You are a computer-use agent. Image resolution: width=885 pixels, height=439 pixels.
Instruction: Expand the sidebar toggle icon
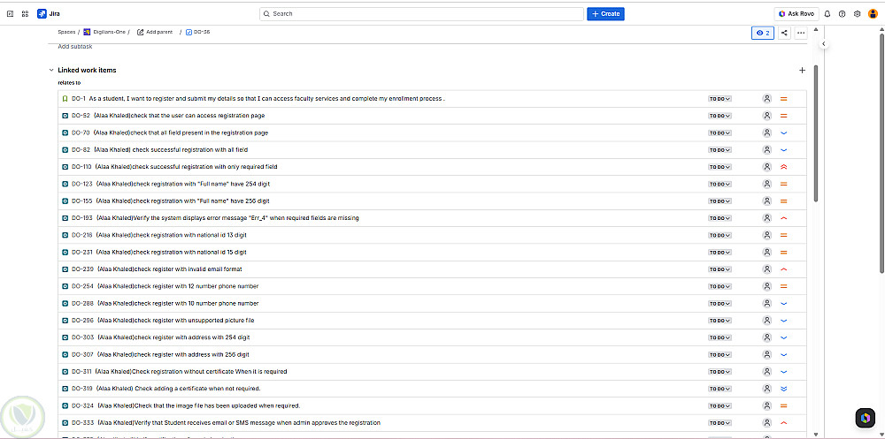click(x=10, y=14)
